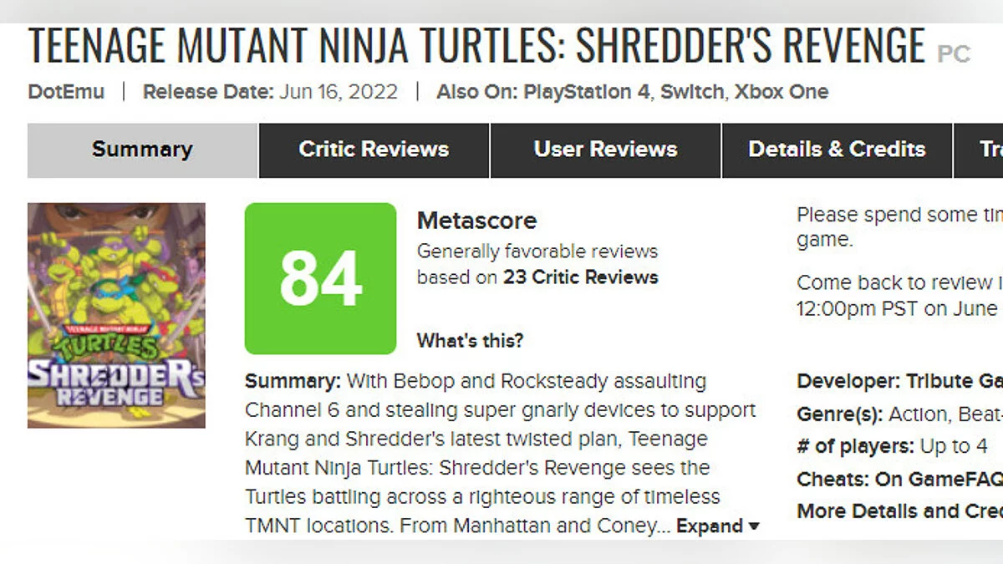Viewport: 1003px width, 564px height.
Task: Expand the full game summary text
Action: coord(718,526)
